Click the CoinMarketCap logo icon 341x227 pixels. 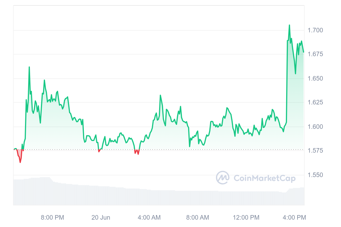(x=223, y=178)
